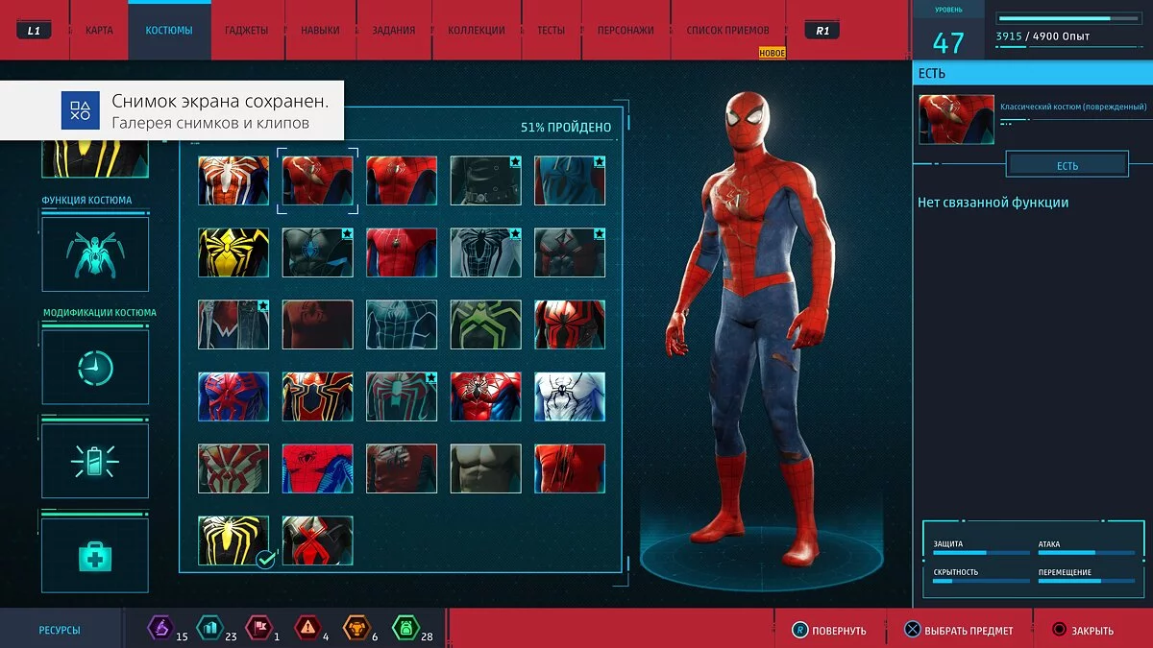Select the Advanced suit with large white spider
Image resolution: width=1153 pixels, height=648 pixels.
(233, 180)
